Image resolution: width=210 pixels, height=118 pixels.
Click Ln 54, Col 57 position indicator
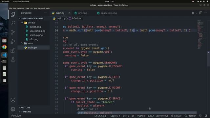[101, 116]
